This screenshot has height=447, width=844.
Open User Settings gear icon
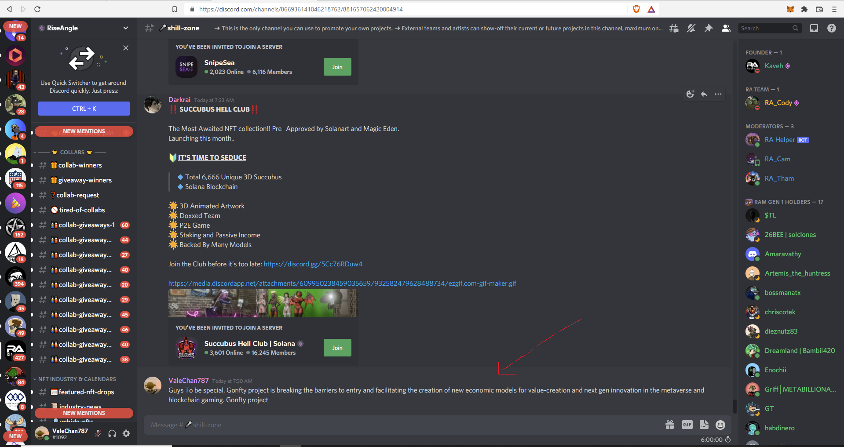pyautogui.click(x=126, y=434)
